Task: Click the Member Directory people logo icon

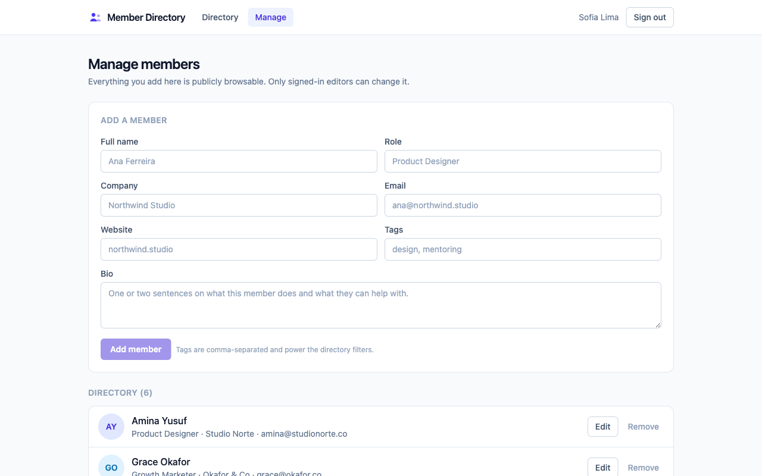Action: (x=95, y=17)
